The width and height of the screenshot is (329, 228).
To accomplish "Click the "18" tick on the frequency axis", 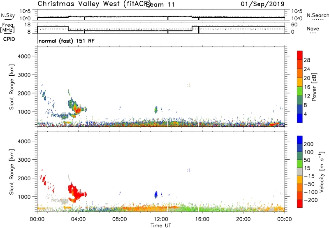I will tap(28, 25).
